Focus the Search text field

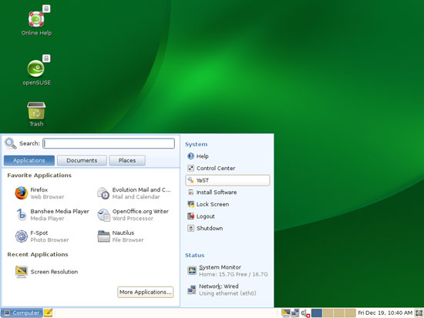coord(109,143)
